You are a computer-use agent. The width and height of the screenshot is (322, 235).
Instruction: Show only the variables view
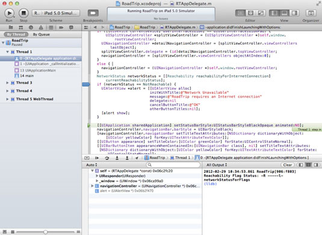pos(301,165)
